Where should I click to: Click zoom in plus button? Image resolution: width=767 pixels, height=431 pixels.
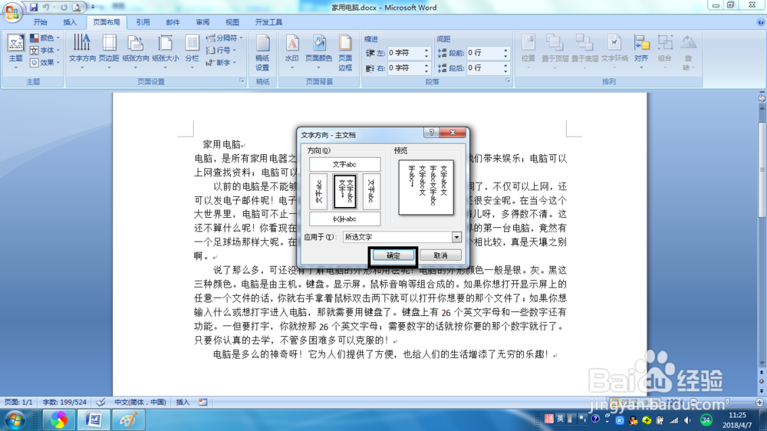759,402
